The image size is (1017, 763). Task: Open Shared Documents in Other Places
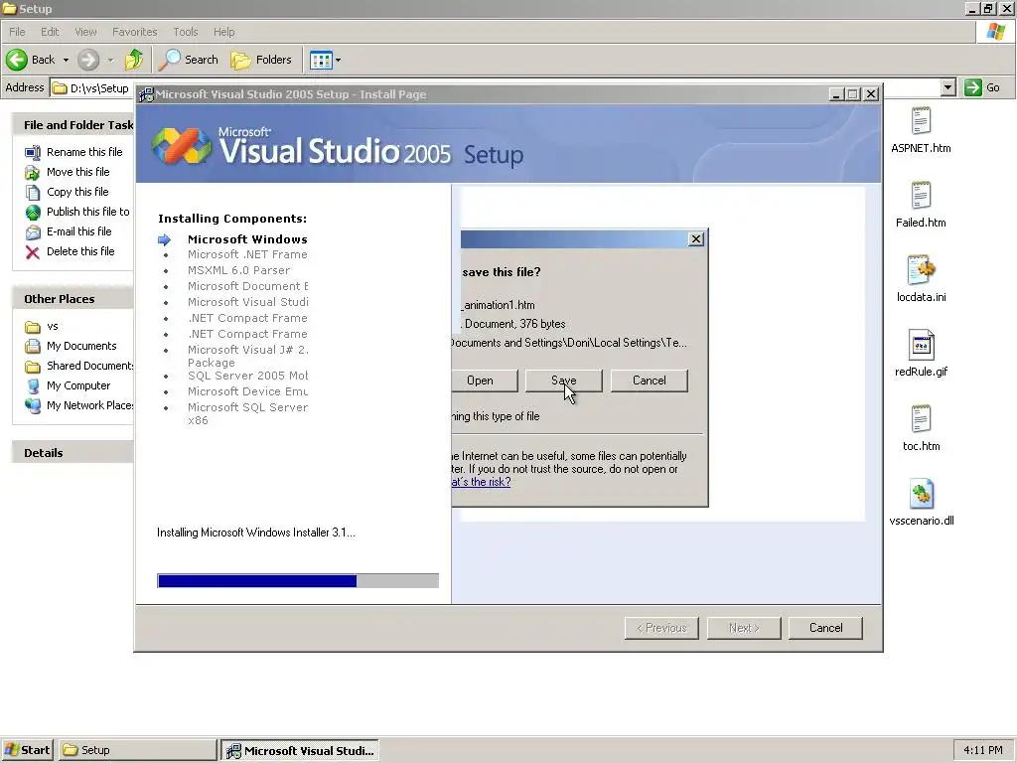pos(89,366)
